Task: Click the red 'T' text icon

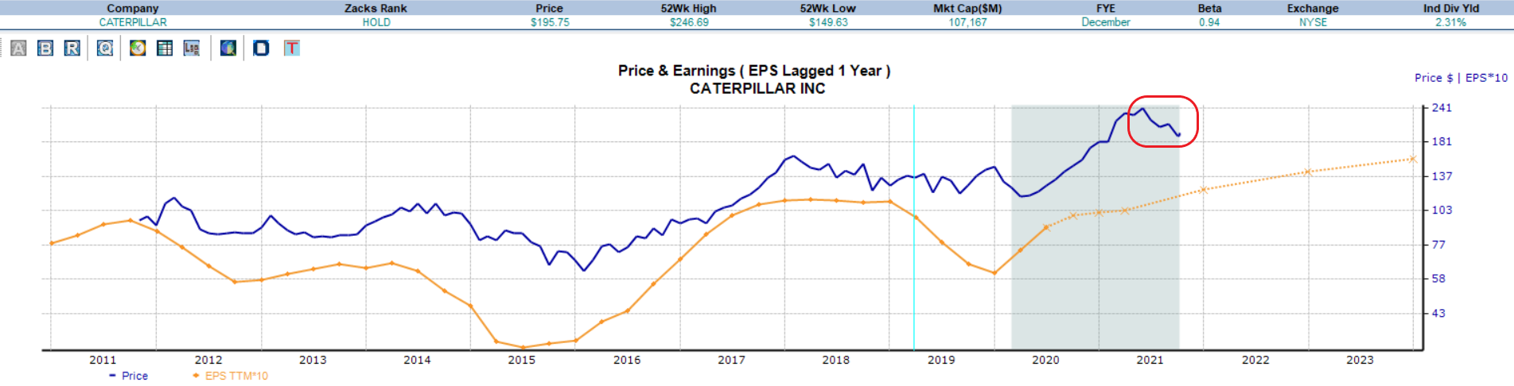Action: point(292,48)
